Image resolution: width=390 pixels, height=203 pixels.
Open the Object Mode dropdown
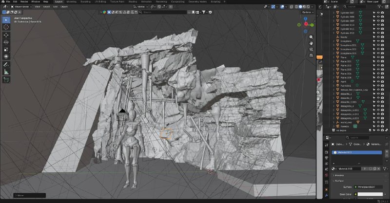point(21,7)
